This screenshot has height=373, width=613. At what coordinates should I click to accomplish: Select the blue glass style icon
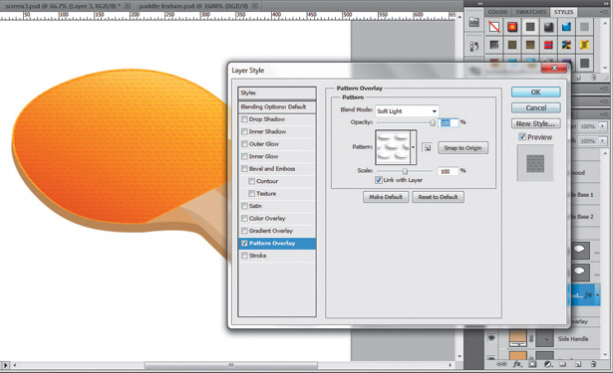coord(566,27)
